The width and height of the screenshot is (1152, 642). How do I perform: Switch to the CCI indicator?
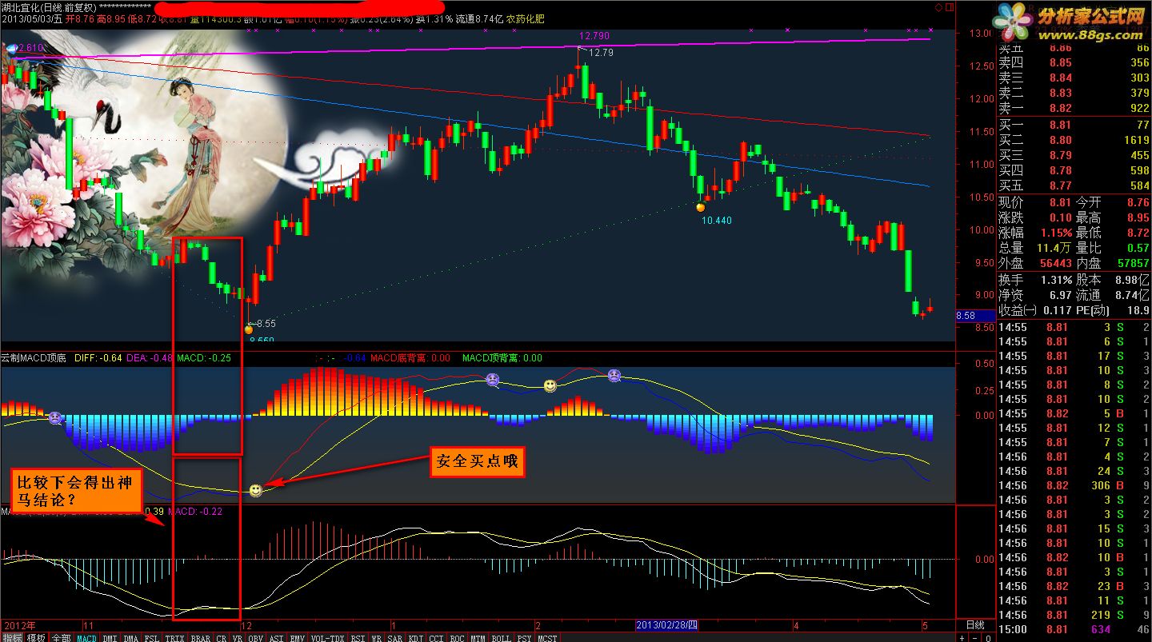(437, 638)
